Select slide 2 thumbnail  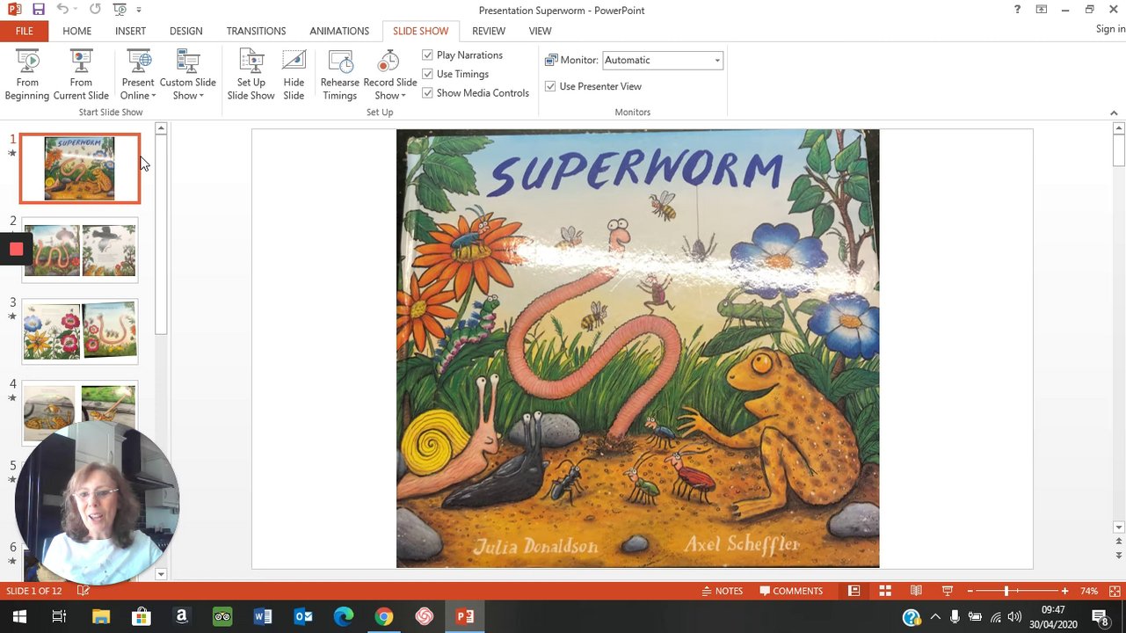(80, 250)
